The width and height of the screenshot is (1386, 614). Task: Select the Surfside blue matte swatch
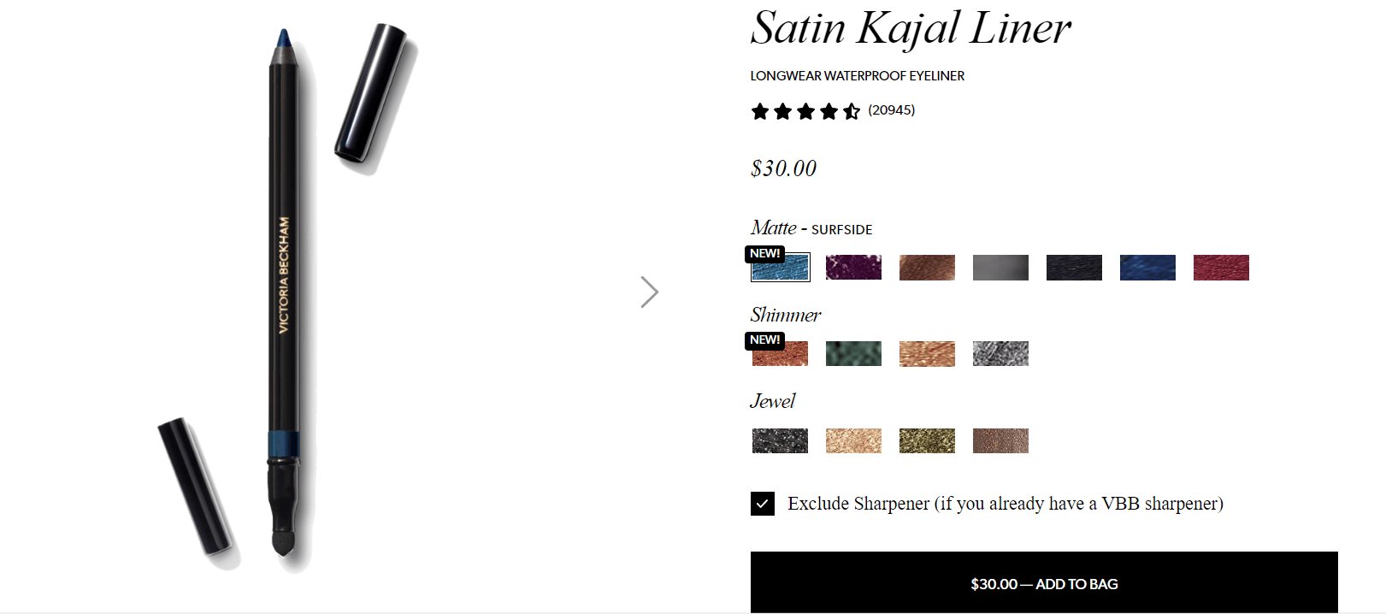(x=780, y=268)
